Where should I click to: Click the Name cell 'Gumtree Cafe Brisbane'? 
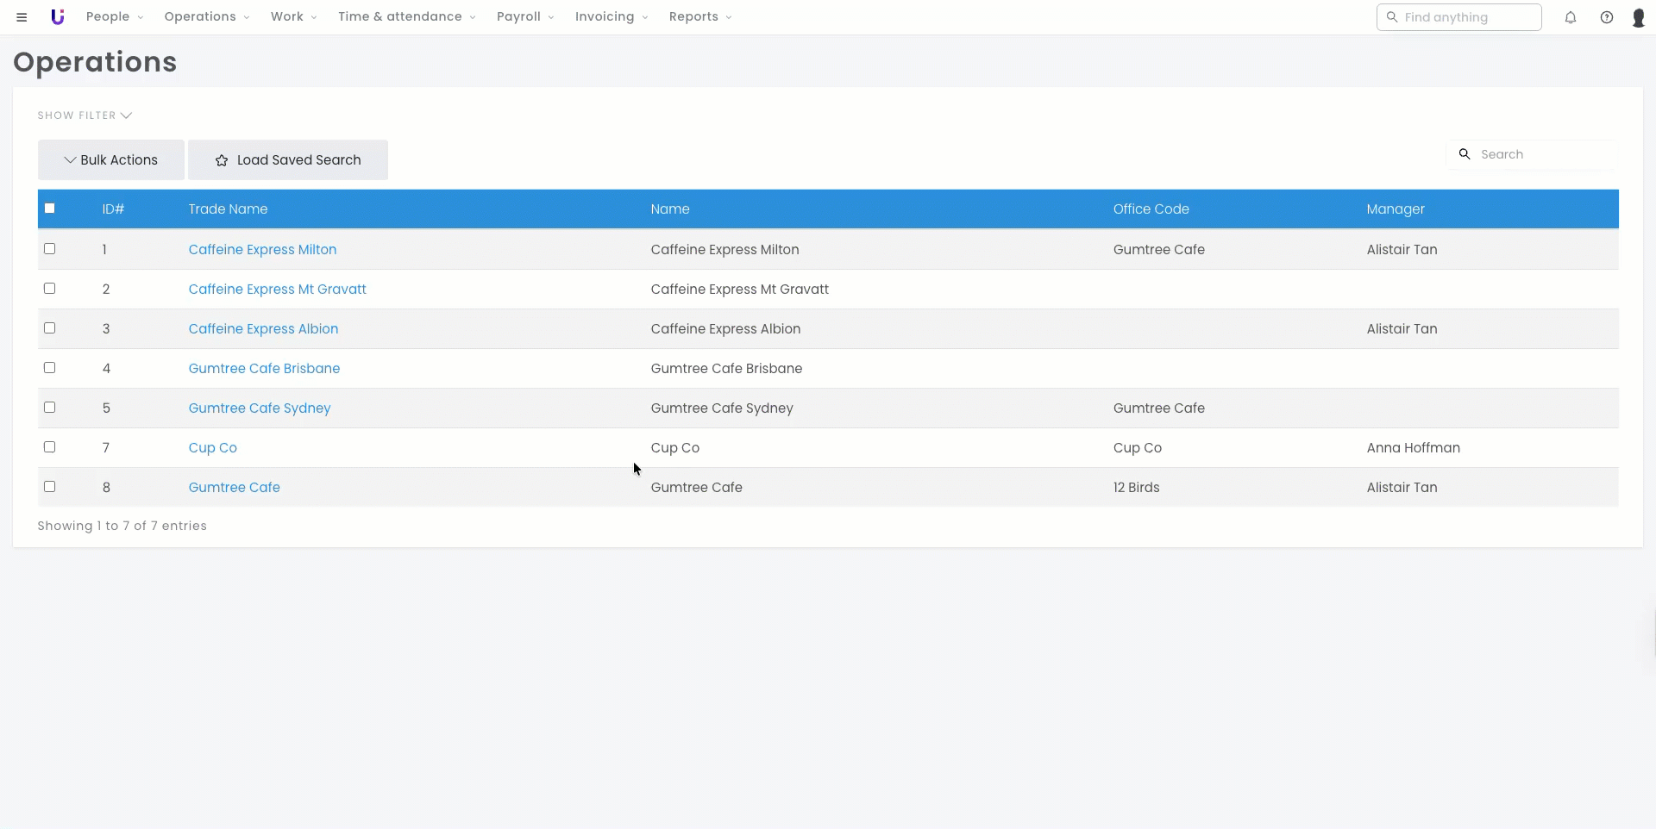(x=726, y=369)
